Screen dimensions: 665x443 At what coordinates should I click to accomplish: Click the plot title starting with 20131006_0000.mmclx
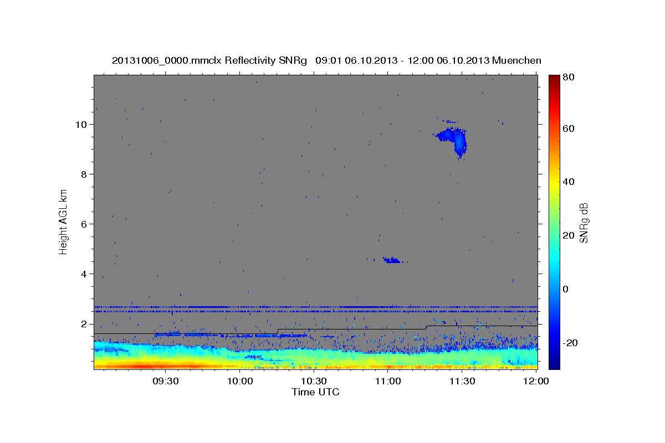tap(327, 60)
